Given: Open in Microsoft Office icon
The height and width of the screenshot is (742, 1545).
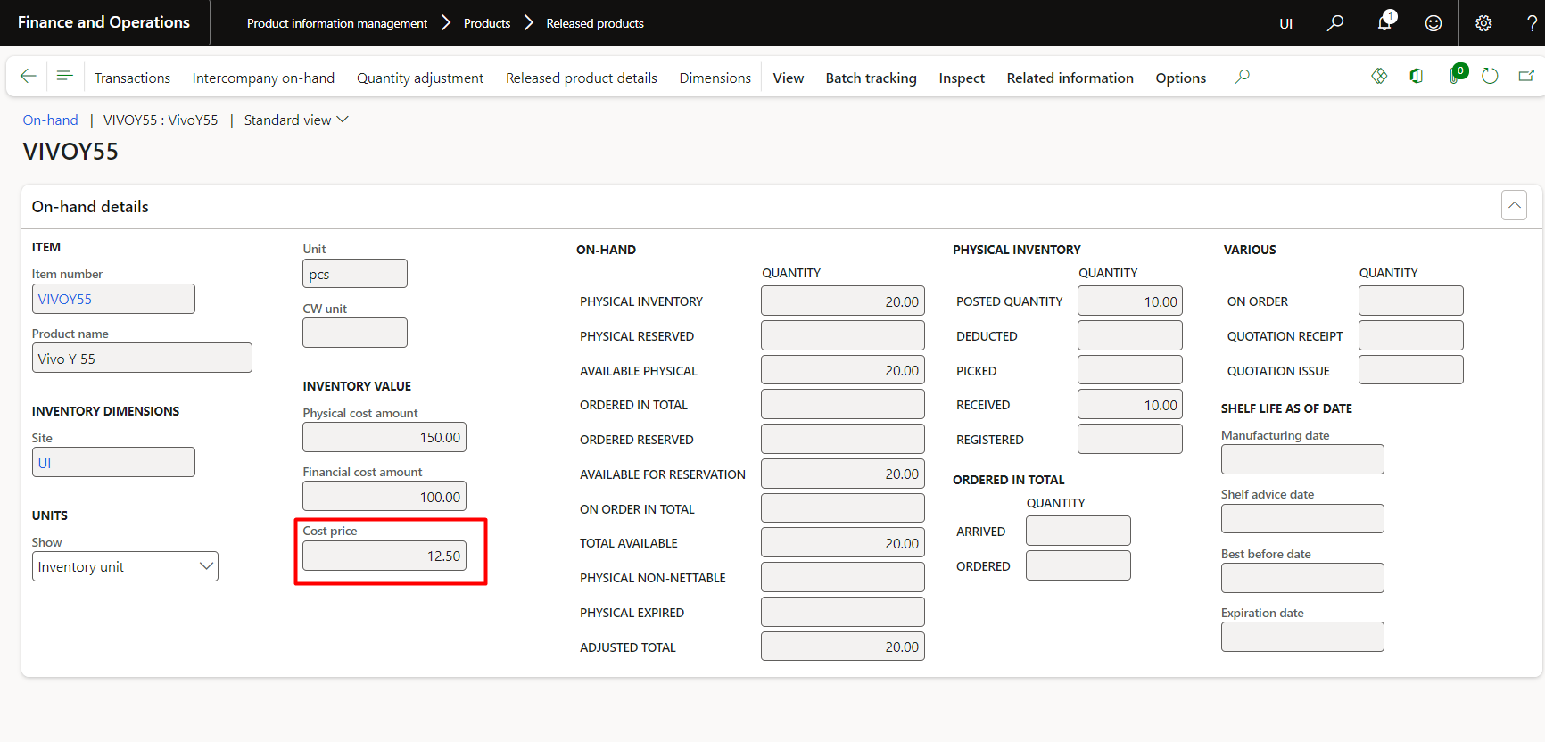Looking at the screenshot, I should coord(1417,77).
